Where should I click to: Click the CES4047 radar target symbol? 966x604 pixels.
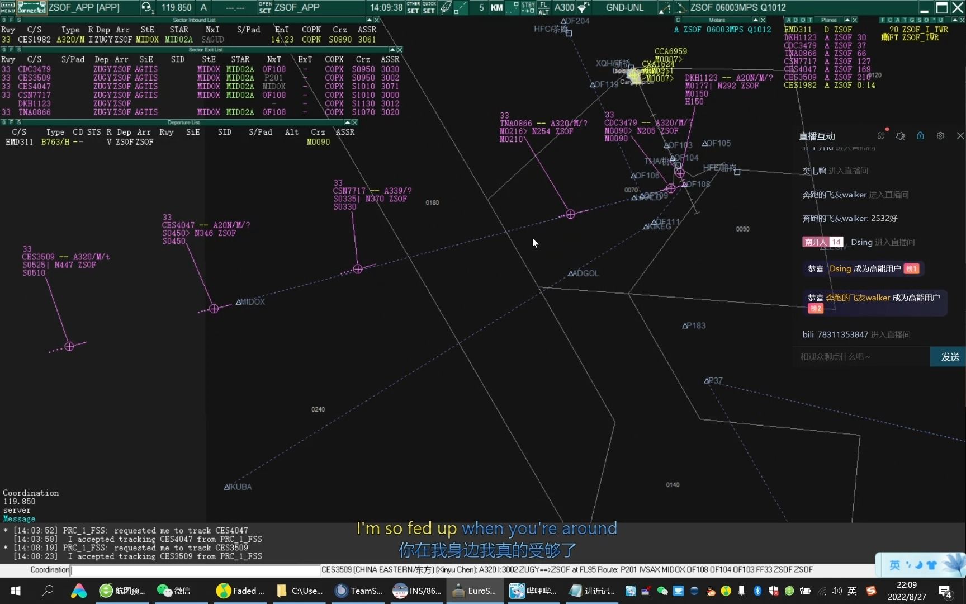click(x=214, y=309)
